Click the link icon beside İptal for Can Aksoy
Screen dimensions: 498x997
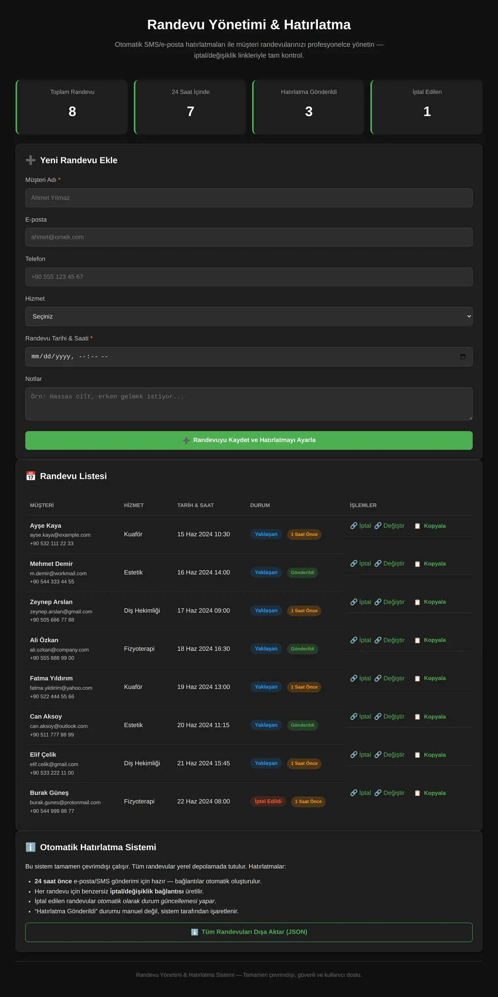click(354, 717)
